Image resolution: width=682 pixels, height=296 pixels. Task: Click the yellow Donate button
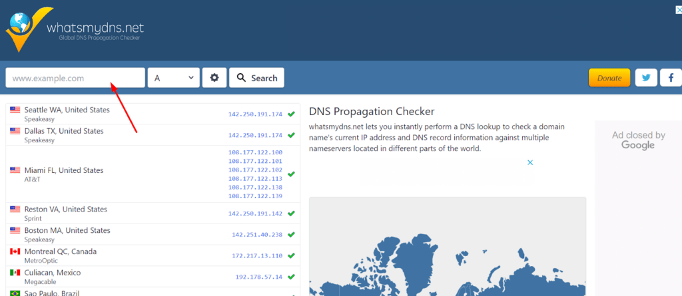609,78
